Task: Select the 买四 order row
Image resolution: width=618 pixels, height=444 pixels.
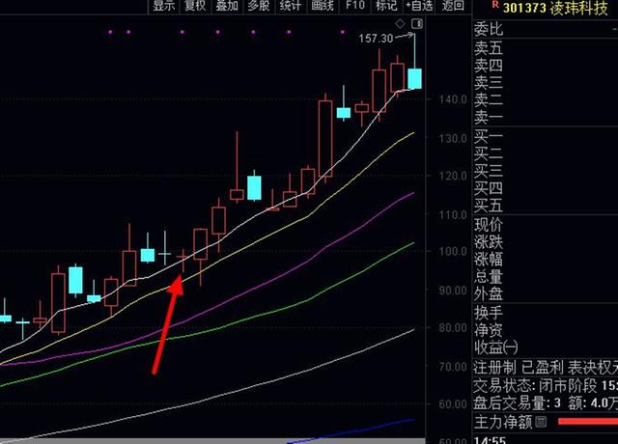Action: [x=546, y=188]
